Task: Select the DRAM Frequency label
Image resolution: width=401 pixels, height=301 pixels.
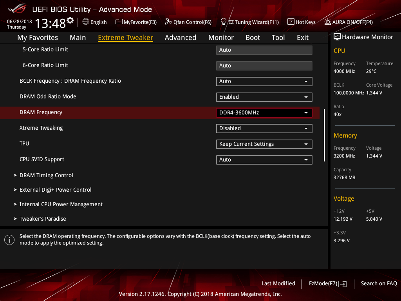Action: click(41, 112)
